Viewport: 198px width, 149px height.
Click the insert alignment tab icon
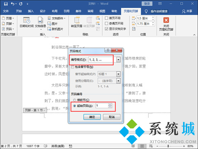[x=134, y=29]
